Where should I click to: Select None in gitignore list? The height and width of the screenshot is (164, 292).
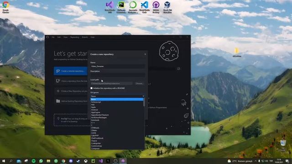[x=117, y=99]
